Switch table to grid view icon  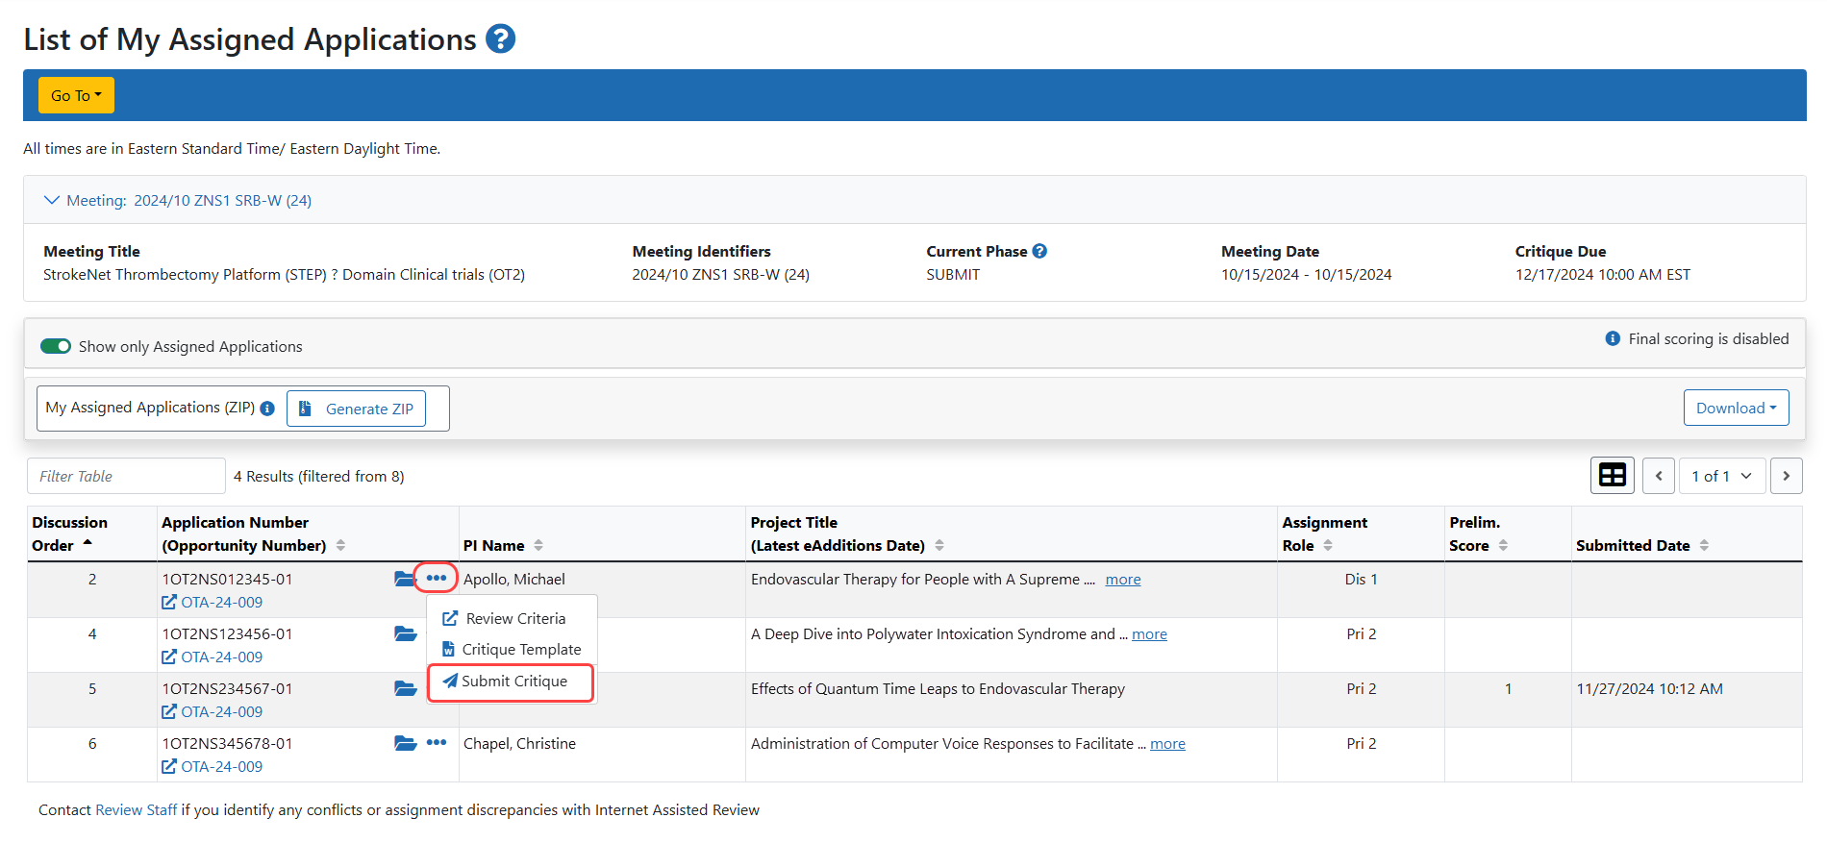[x=1613, y=476]
